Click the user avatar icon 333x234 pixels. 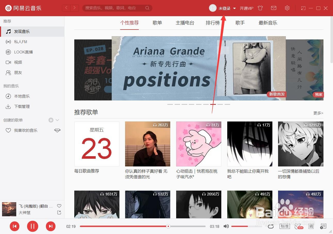coord(213,8)
